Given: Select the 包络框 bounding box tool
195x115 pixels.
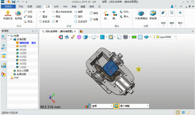Looking at the screenshot, I should [18, 15].
